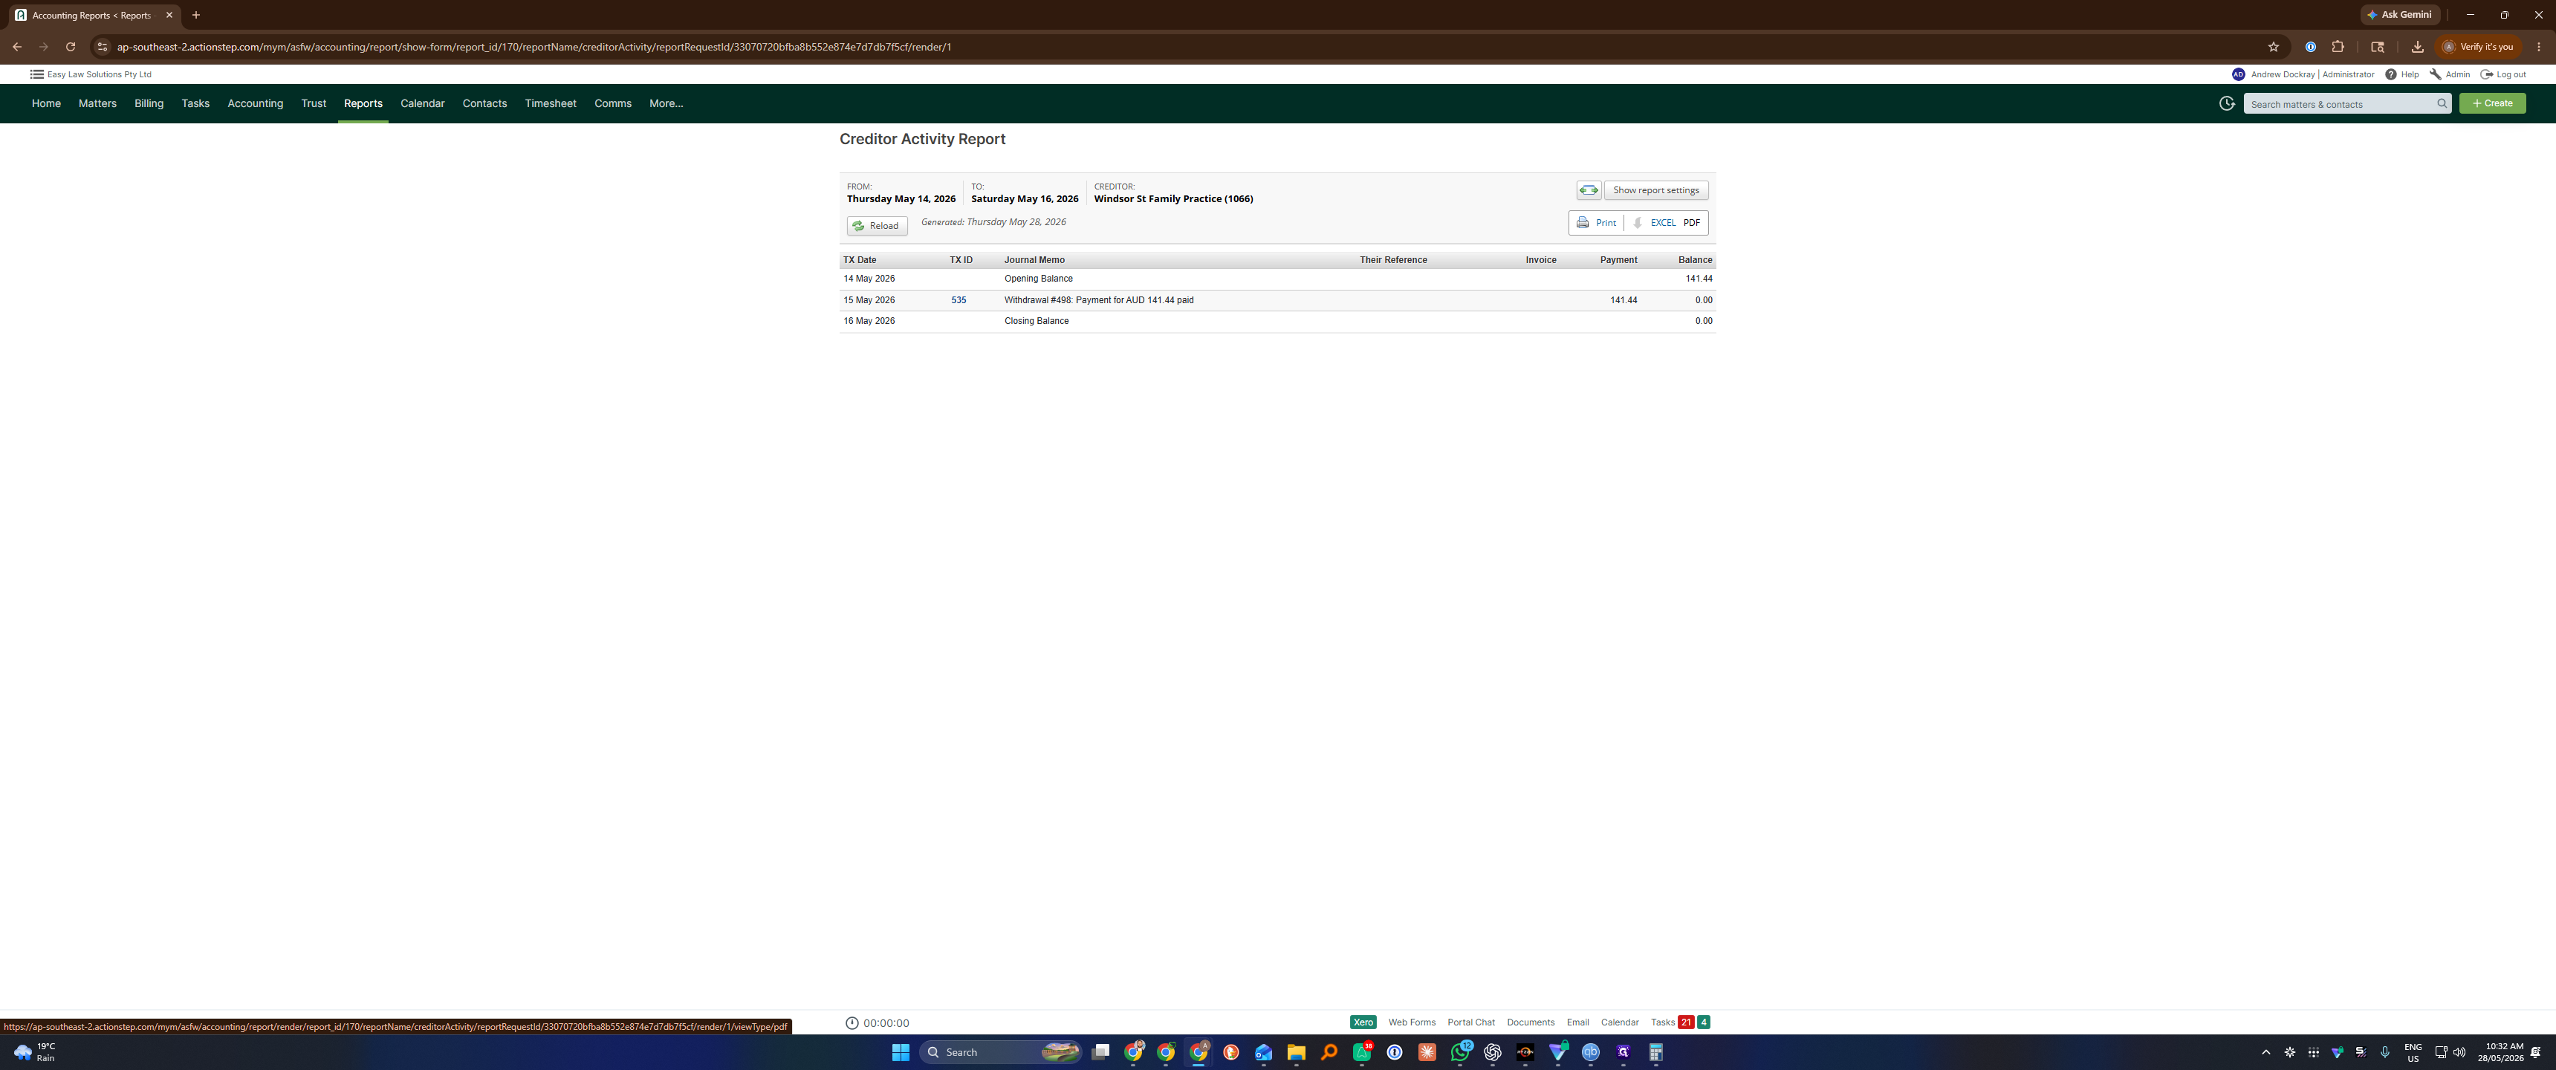Open browser downloads icon
This screenshot has height=1070, width=2556.
pyautogui.click(x=2417, y=47)
